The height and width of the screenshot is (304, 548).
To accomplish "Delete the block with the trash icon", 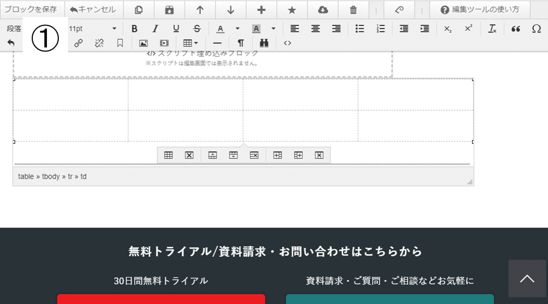I will [x=353, y=10].
